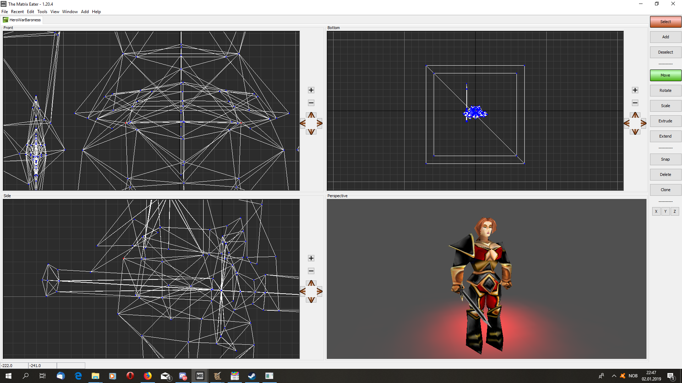Image resolution: width=682 pixels, height=383 pixels.
Task: Pan the Front viewport left
Action: [x=303, y=123]
